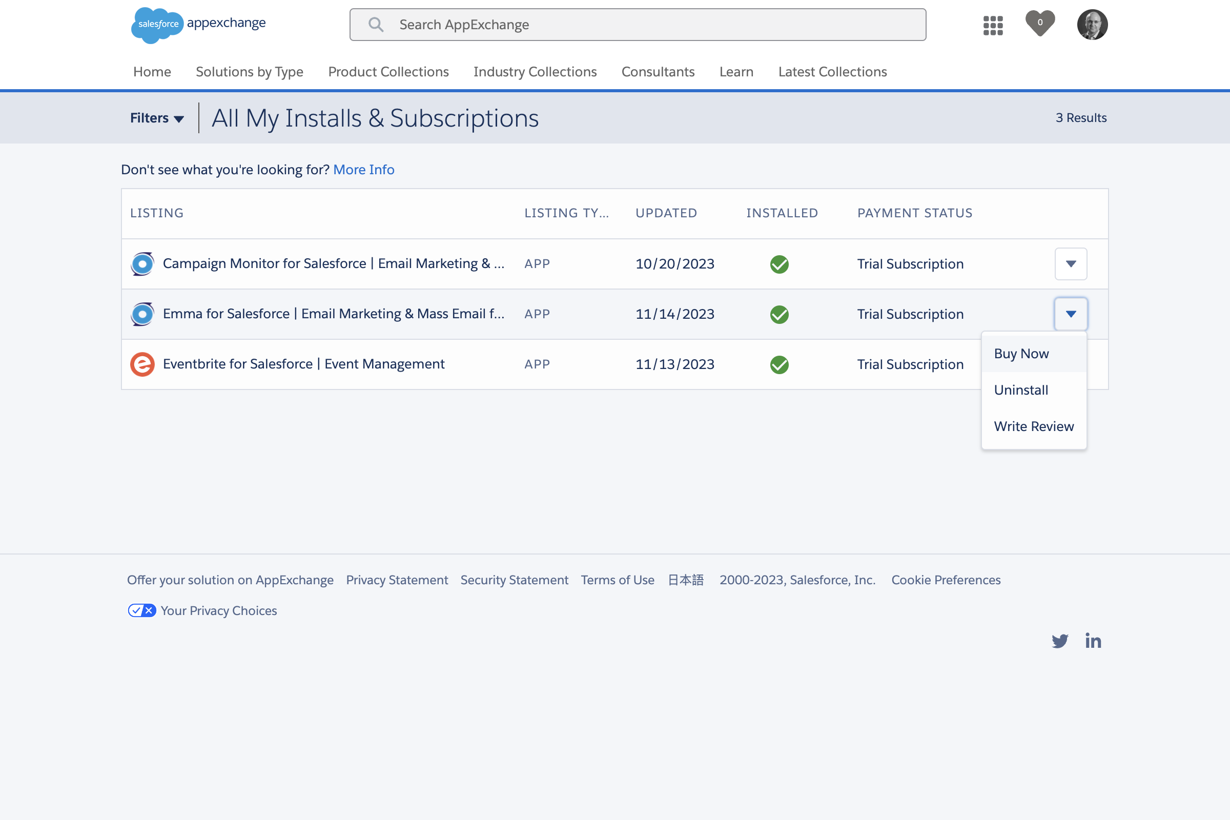Image resolution: width=1230 pixels, height=820 pixels.
Task: Open Eventbrite for Salesforce listing
Action: pos(304,364)
